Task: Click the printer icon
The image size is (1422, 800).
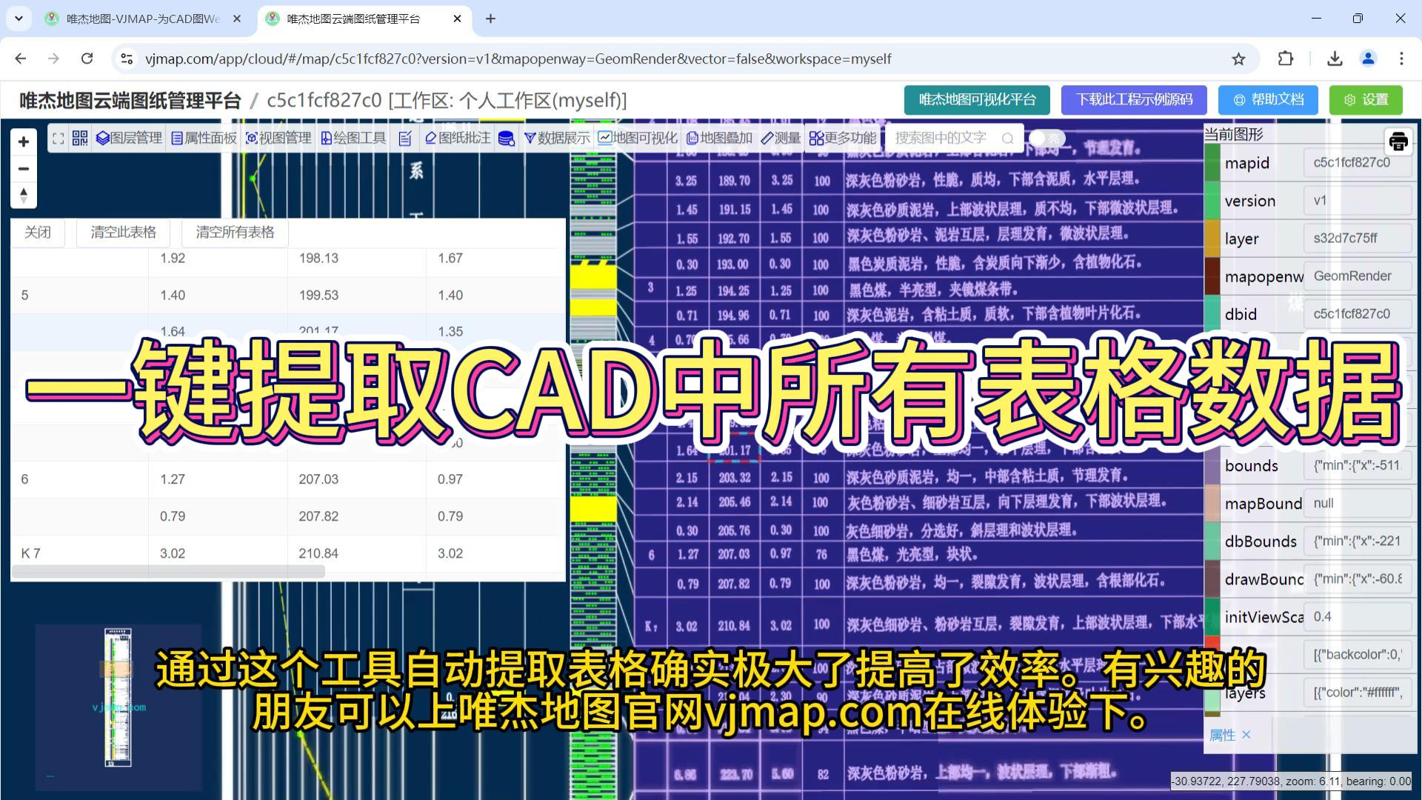Action: pos(1398,141)
